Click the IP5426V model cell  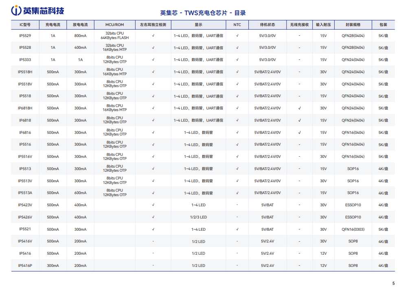pos(25,217)
